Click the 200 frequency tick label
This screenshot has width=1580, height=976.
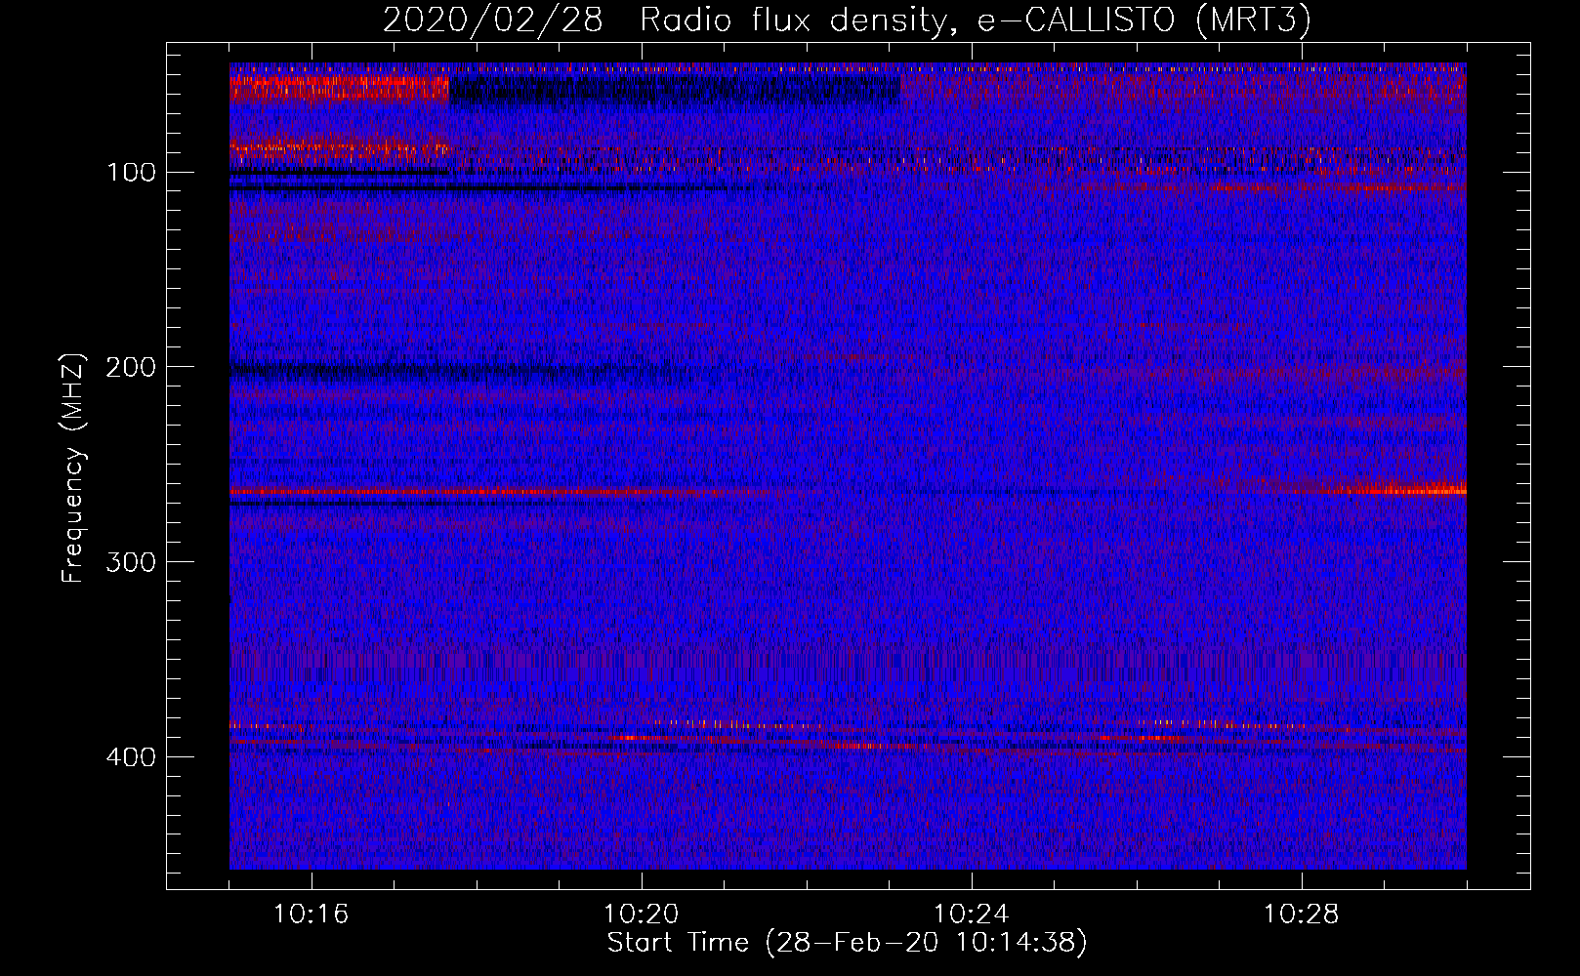pos(132,368)
